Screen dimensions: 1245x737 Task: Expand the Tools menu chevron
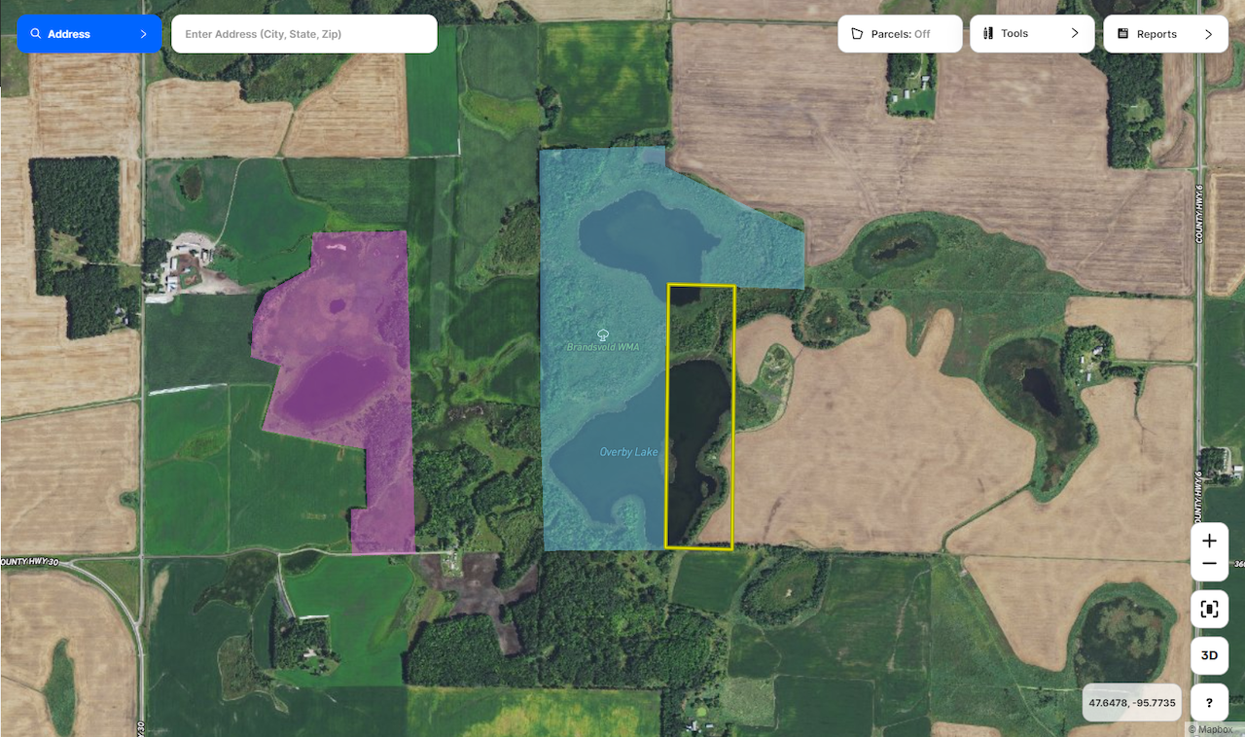(1075, 34)
